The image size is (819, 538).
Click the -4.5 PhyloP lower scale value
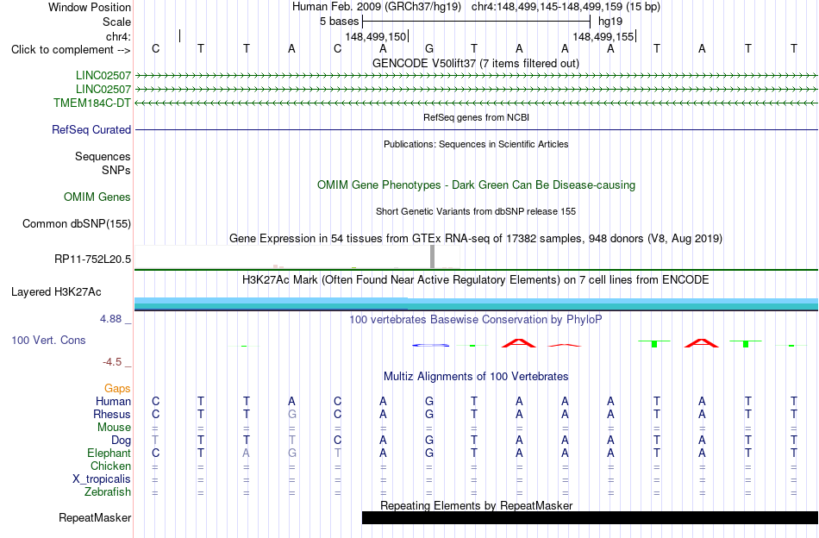click(112, 361)
